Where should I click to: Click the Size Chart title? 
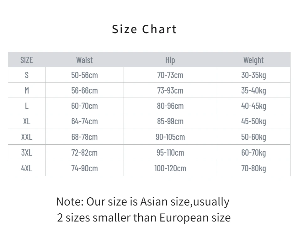(145, 29)
